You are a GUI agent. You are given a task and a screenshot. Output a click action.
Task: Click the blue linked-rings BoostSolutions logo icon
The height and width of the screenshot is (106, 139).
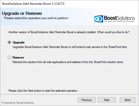pyautogui.click(x=98, y=19)
